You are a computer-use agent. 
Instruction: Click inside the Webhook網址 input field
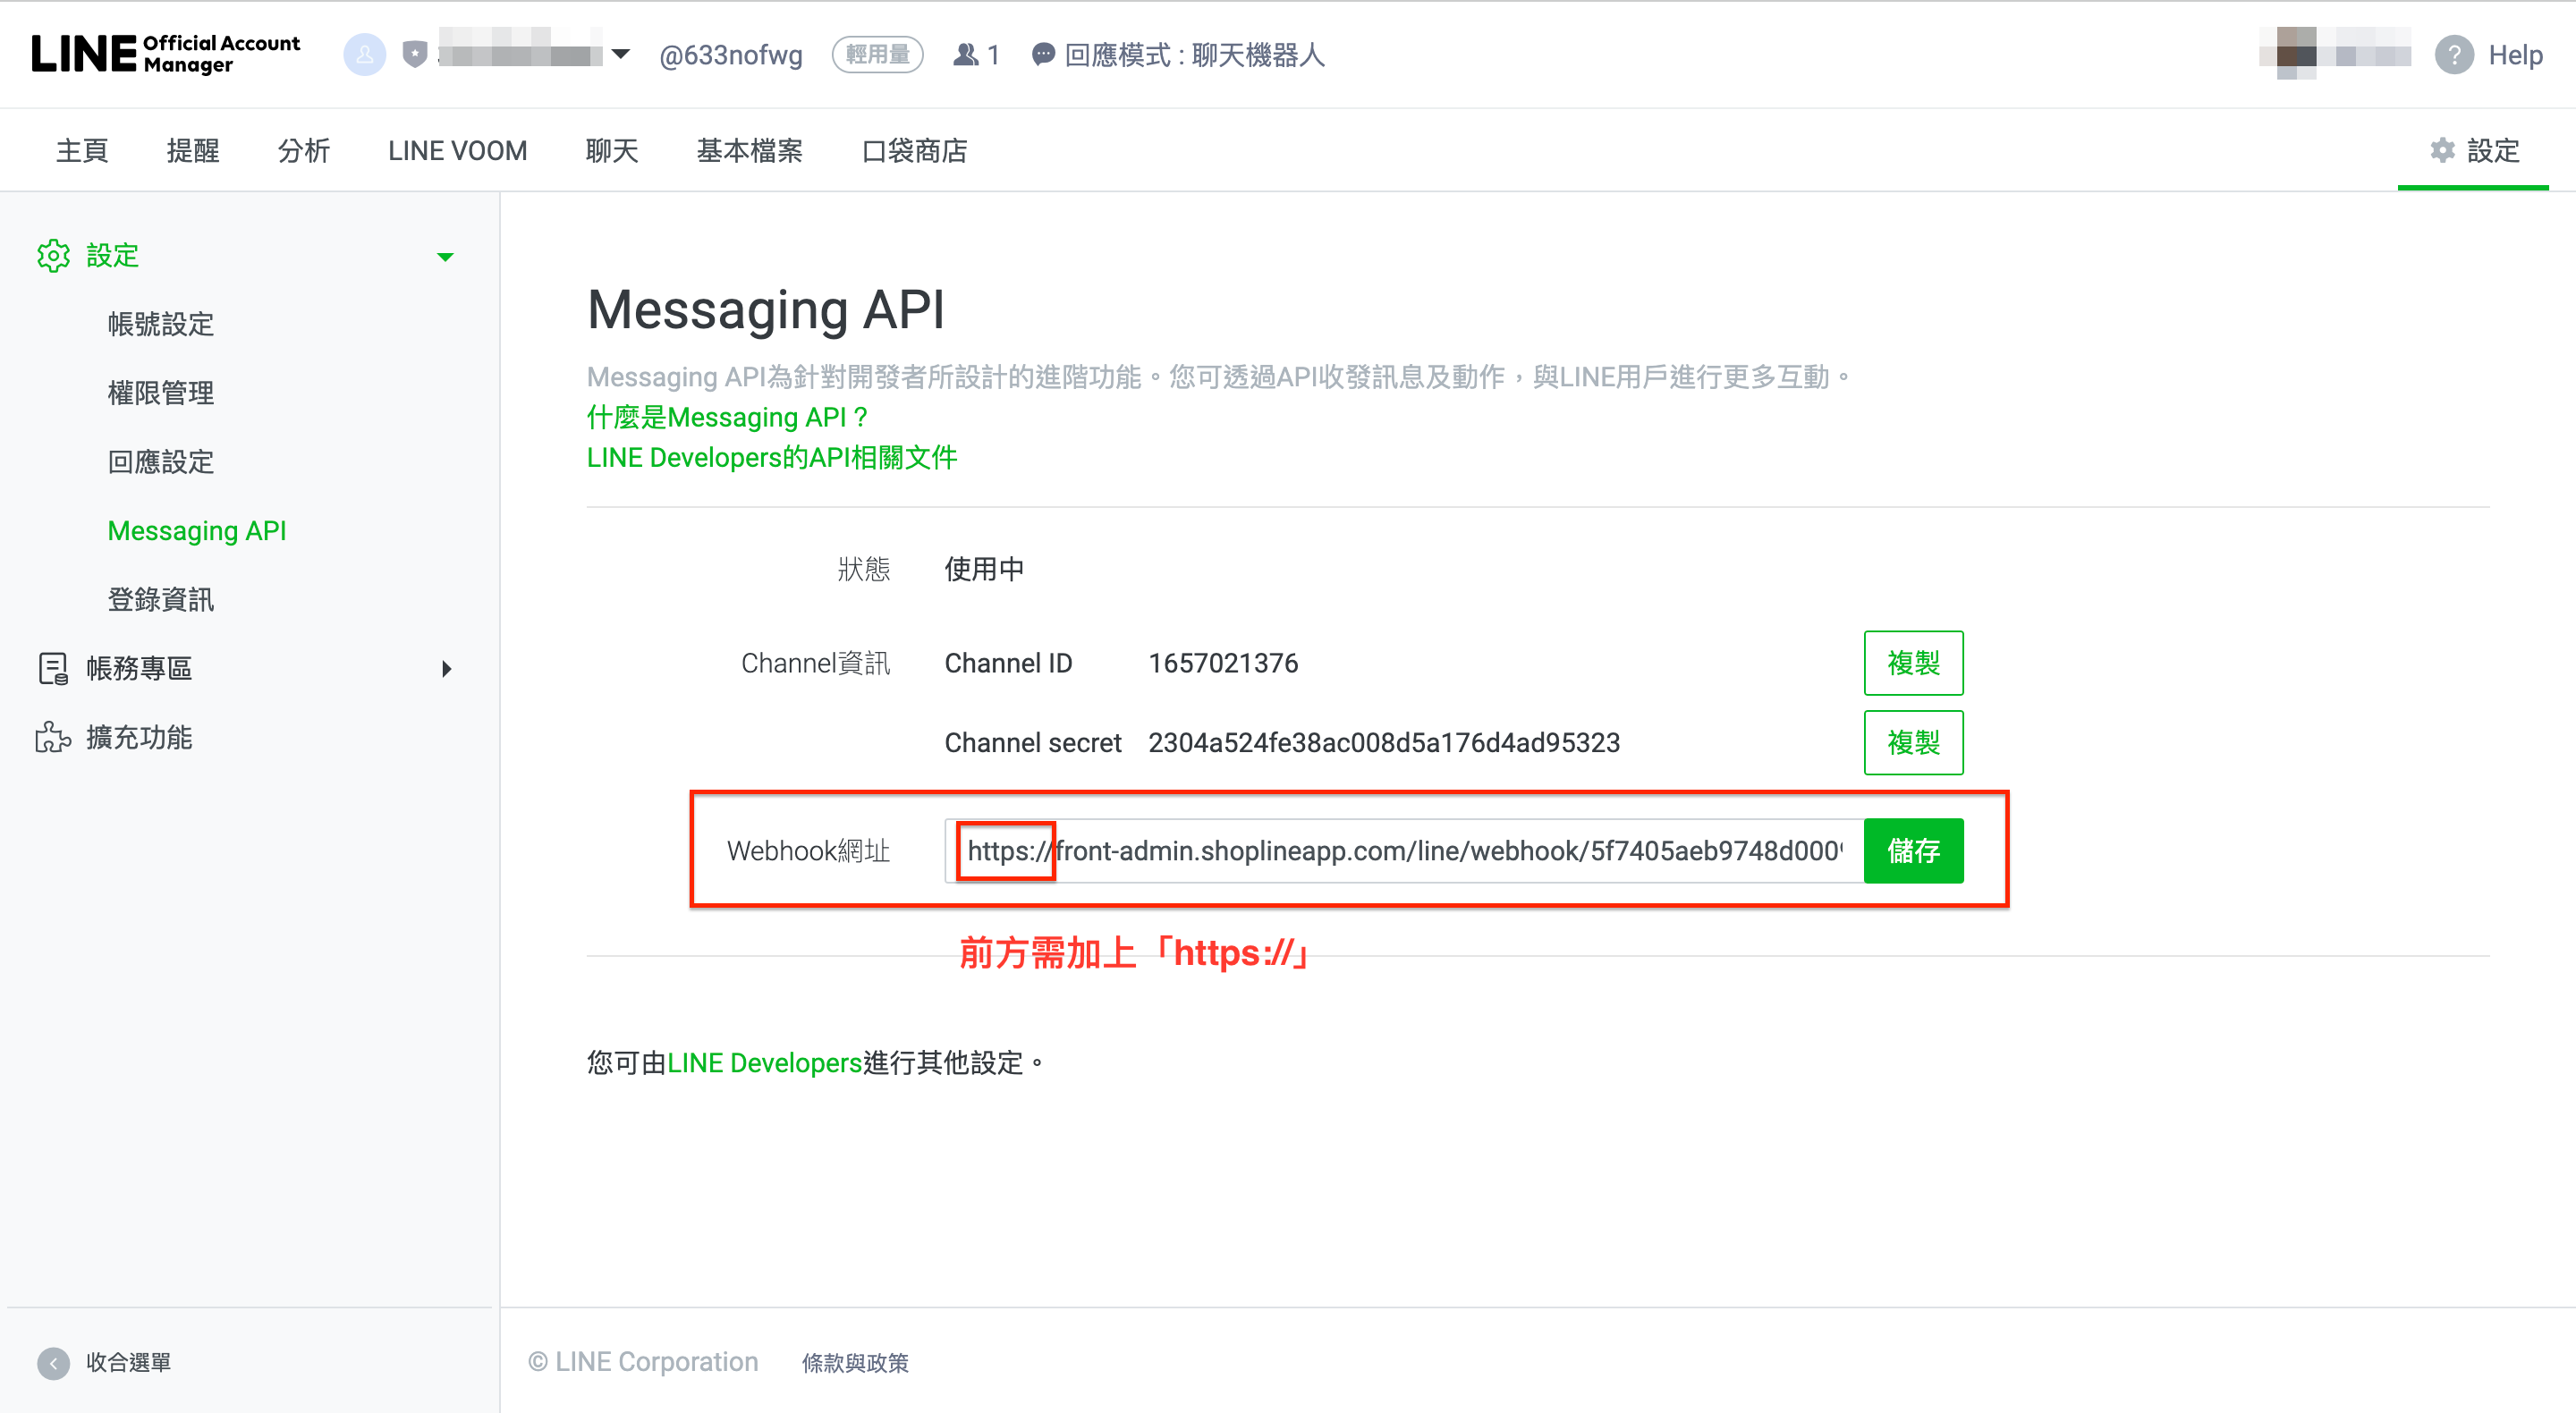click(1400, 851)
